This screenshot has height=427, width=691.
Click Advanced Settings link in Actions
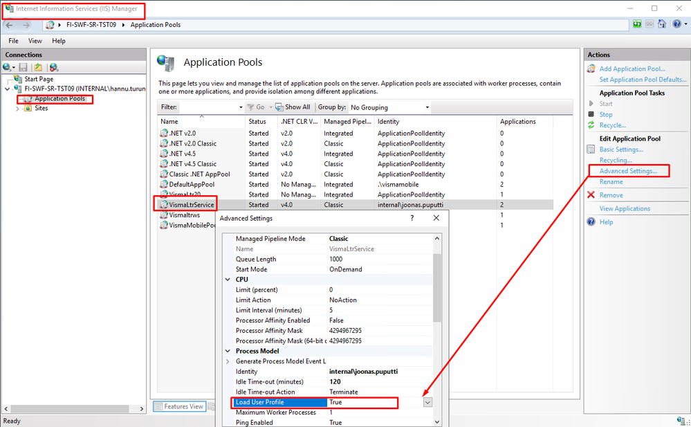(628, 171)
